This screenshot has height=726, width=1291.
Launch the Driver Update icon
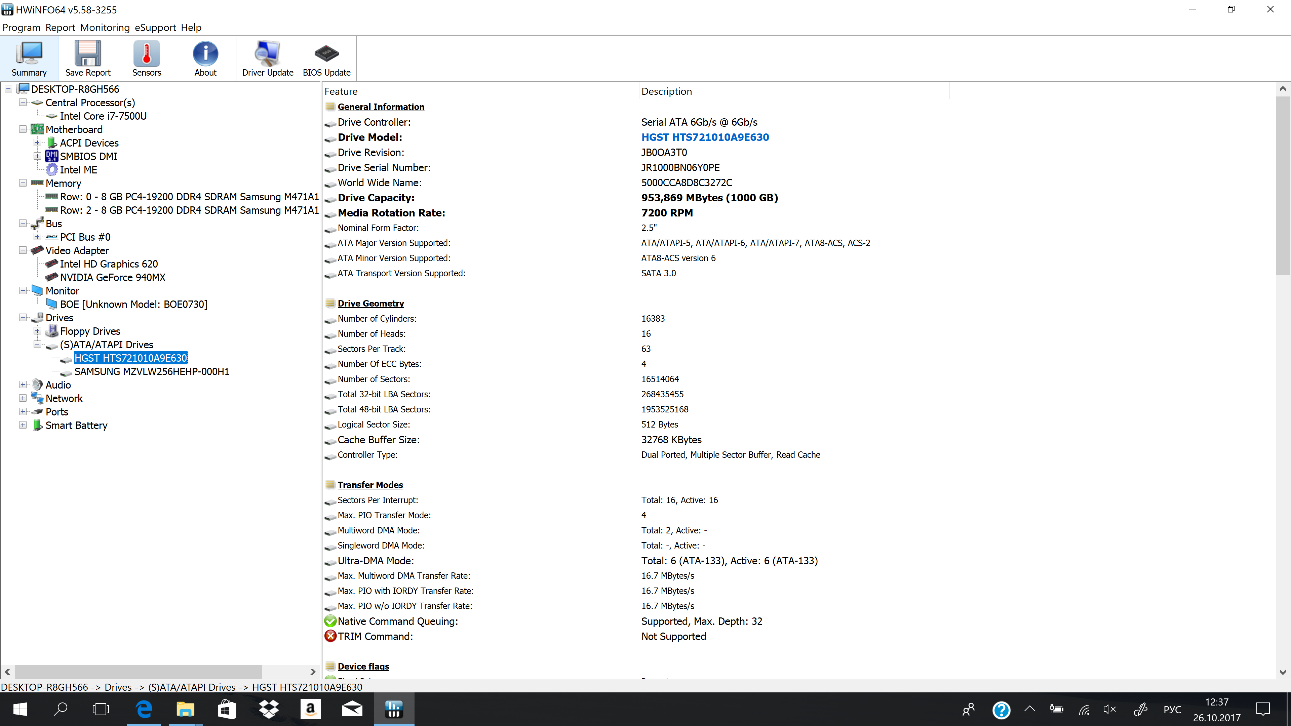268,58
